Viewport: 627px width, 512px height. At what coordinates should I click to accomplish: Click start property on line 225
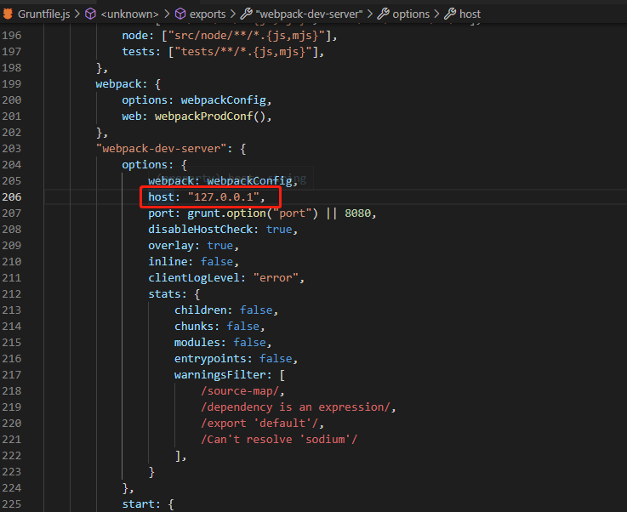(x=138, y=504)
